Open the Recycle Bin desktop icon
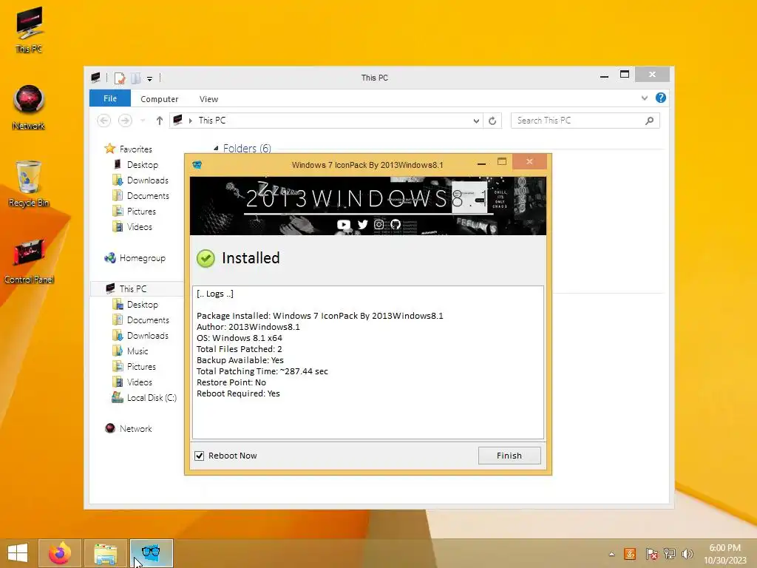 coord(29,183)
